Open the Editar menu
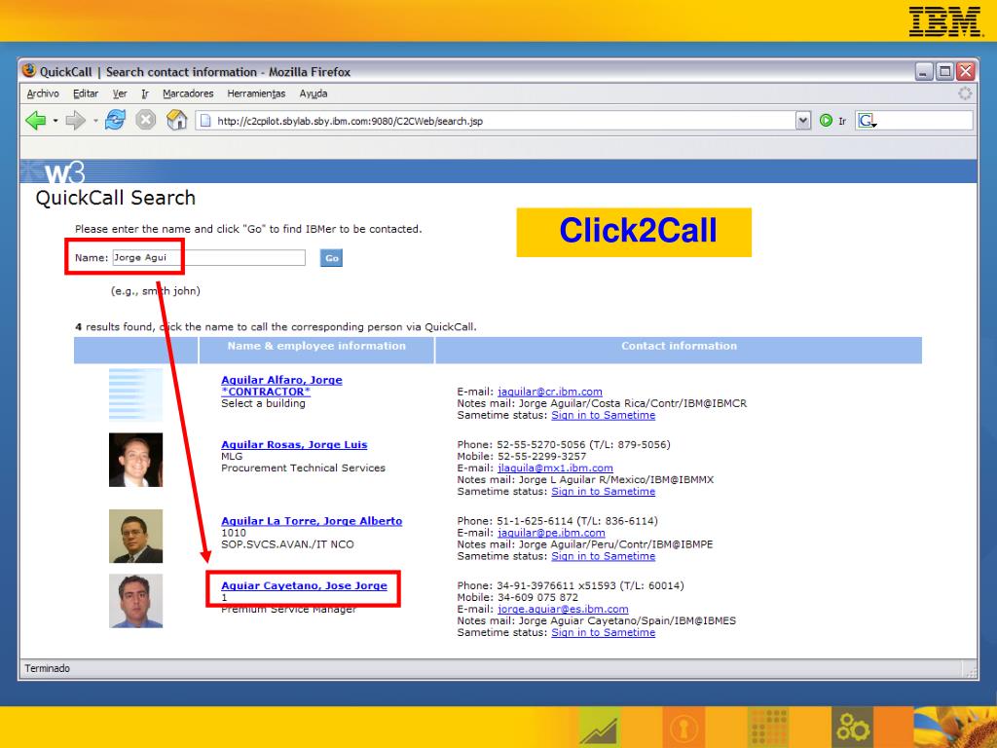Screen dimensions: 997x748 86,93
